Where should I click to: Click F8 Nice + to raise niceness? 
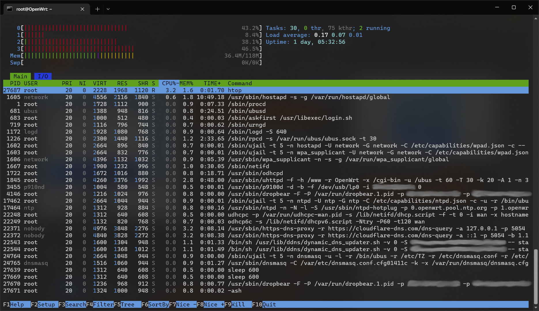click(x=210, y=304)
